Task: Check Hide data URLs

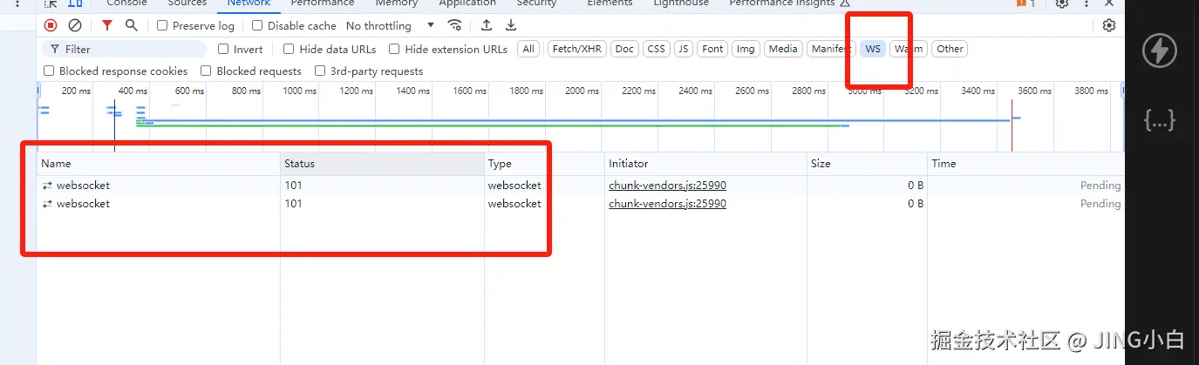Action: [289, 49]
